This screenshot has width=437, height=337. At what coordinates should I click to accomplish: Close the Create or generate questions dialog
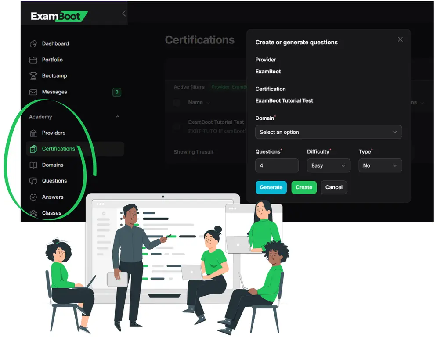400,39
